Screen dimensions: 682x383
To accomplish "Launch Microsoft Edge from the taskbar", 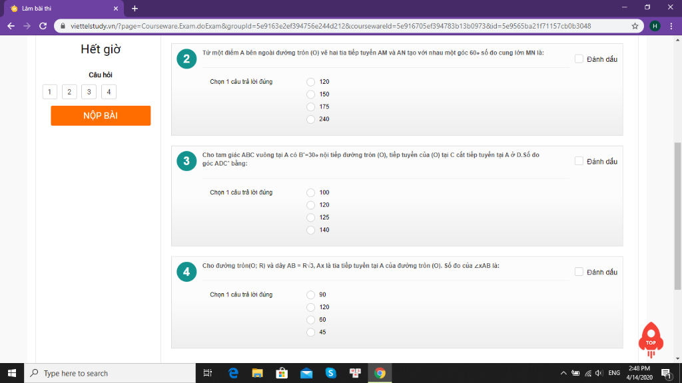I will (x=233, y=373).
